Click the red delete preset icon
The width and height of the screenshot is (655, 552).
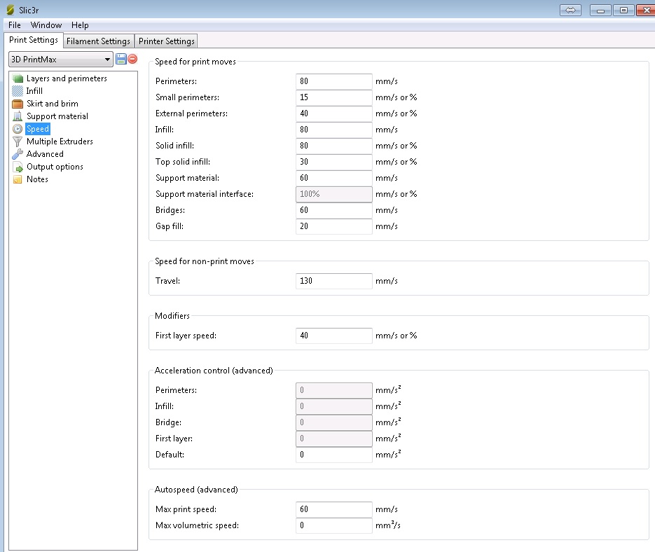[132, 60]
